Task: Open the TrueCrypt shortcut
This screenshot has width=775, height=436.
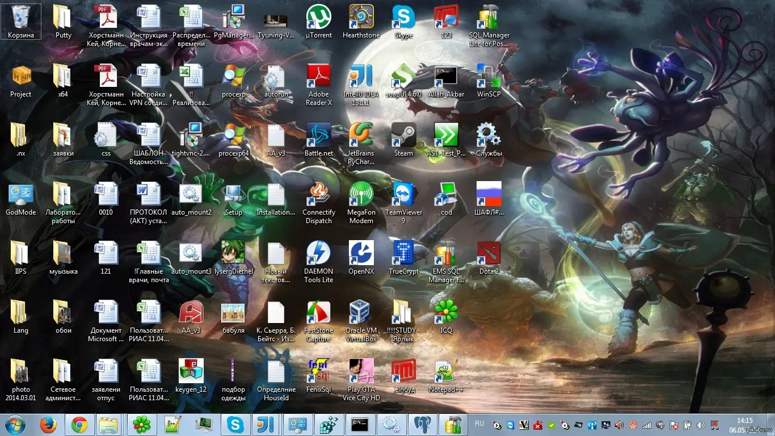Action: (x=403, y=258)
